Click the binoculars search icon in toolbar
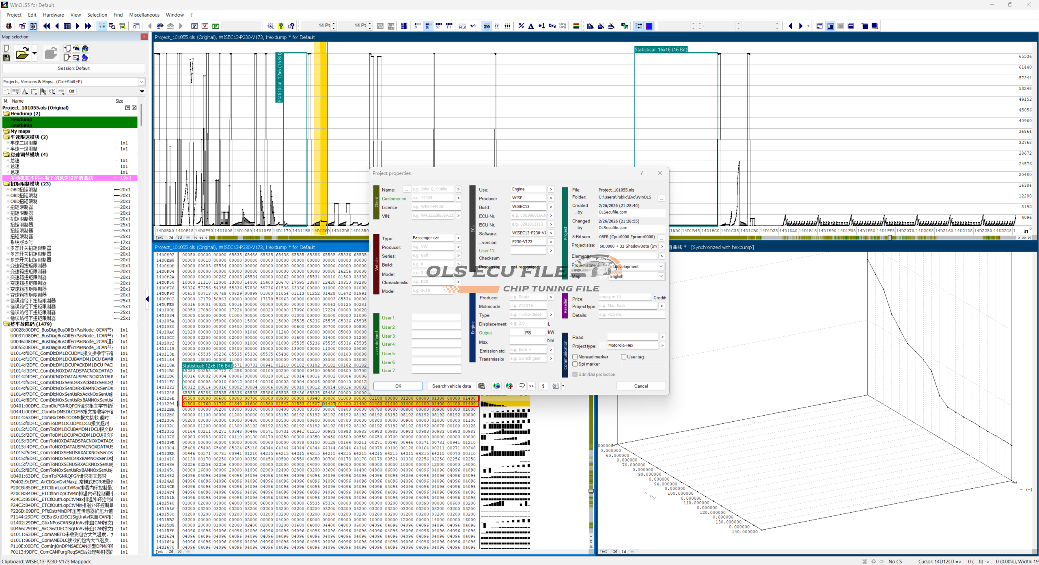The image size is (1039, 565). (160, 26)
